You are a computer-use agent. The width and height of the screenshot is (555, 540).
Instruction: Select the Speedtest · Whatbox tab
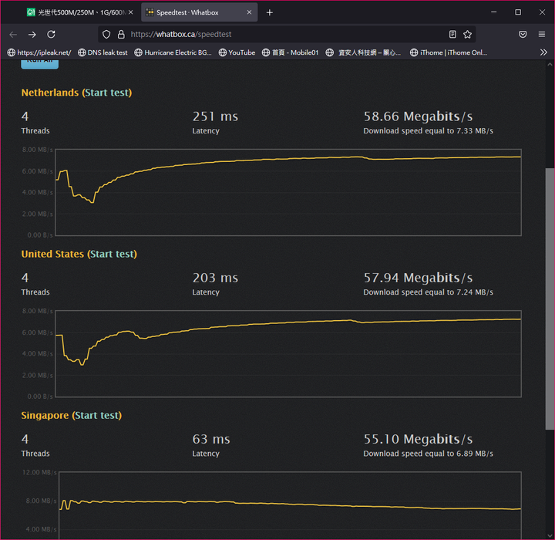[193, 12]
